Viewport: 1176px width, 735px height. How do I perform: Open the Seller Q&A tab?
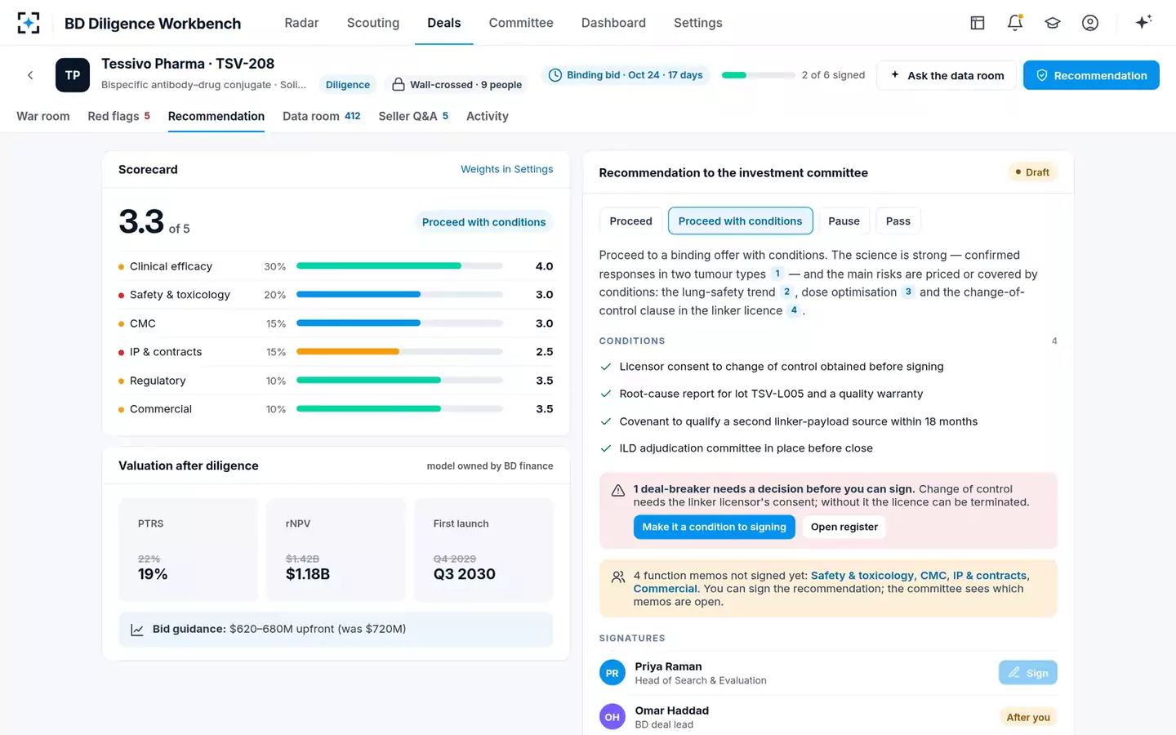413,116
